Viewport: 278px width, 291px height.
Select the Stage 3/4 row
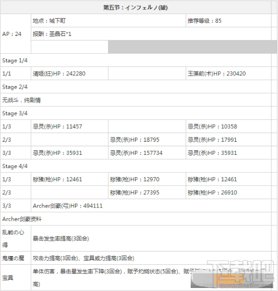135,113
